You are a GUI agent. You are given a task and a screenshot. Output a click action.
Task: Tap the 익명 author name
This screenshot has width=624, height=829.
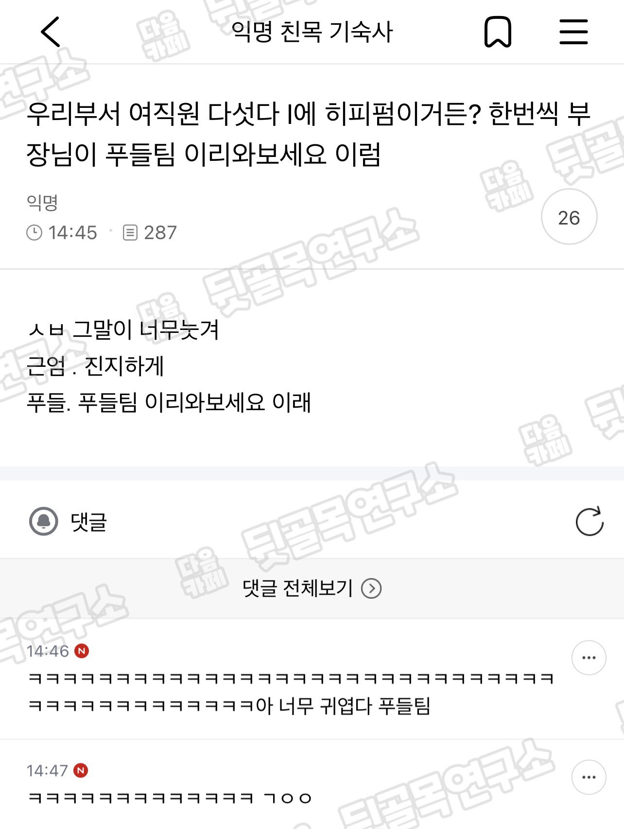point(43,202)
